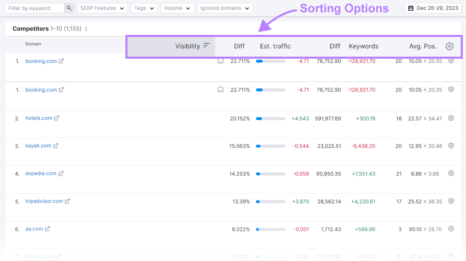The width and height of the screenshot is (466, 261).
Task: Select the Est. traffic column header
Action: click(x=275, y=46)
